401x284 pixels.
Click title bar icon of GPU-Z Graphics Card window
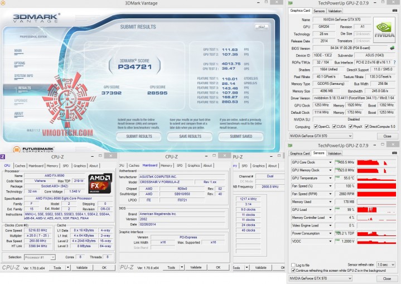coord(290,3)
